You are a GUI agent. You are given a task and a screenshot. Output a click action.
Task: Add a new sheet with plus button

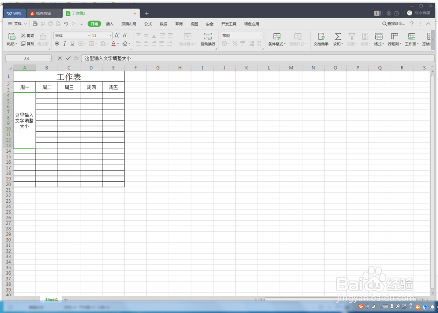coord(66,299)
